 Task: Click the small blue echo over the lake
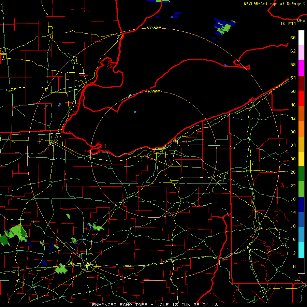tap(135, 112)
